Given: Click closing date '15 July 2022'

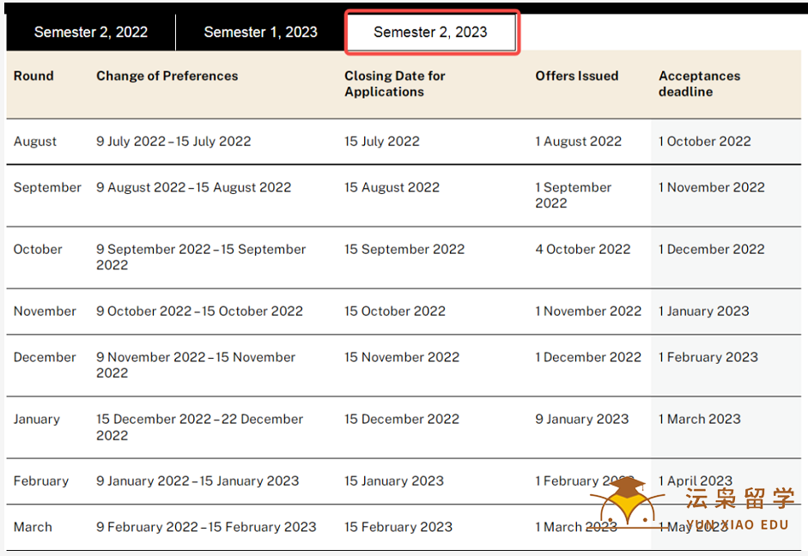Looking at the screenshot, I should click(x=382, y=141).
